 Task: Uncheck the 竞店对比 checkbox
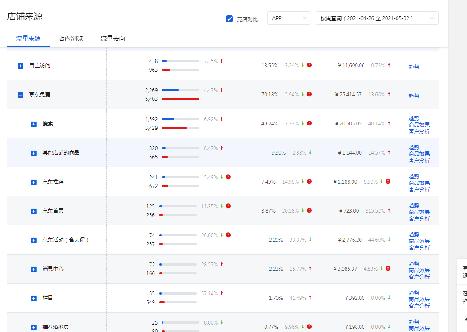click(229, 18)
